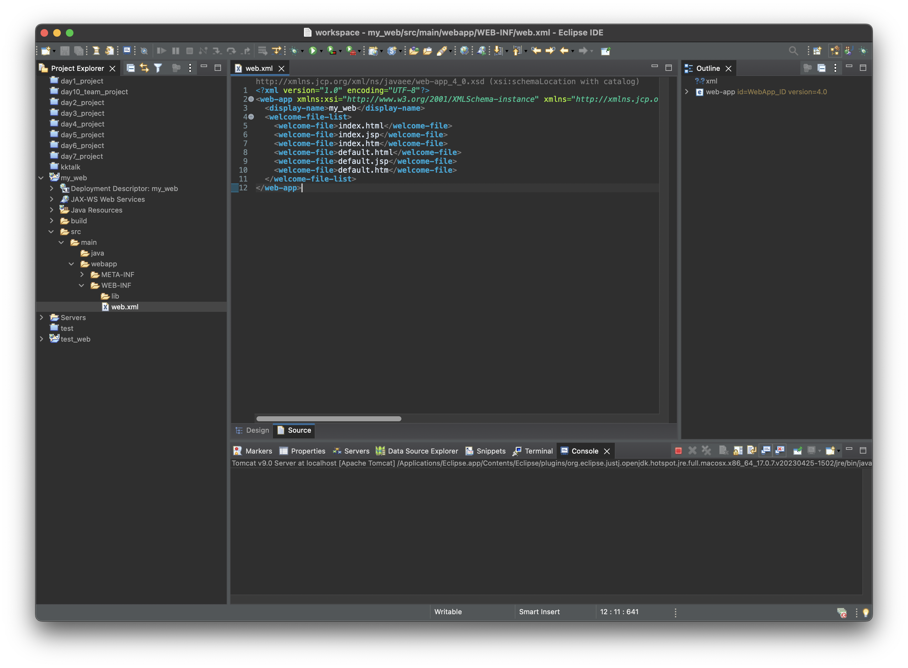
Task: Open the Data Source Explorer tab
Action: click(x=417, y=451)
